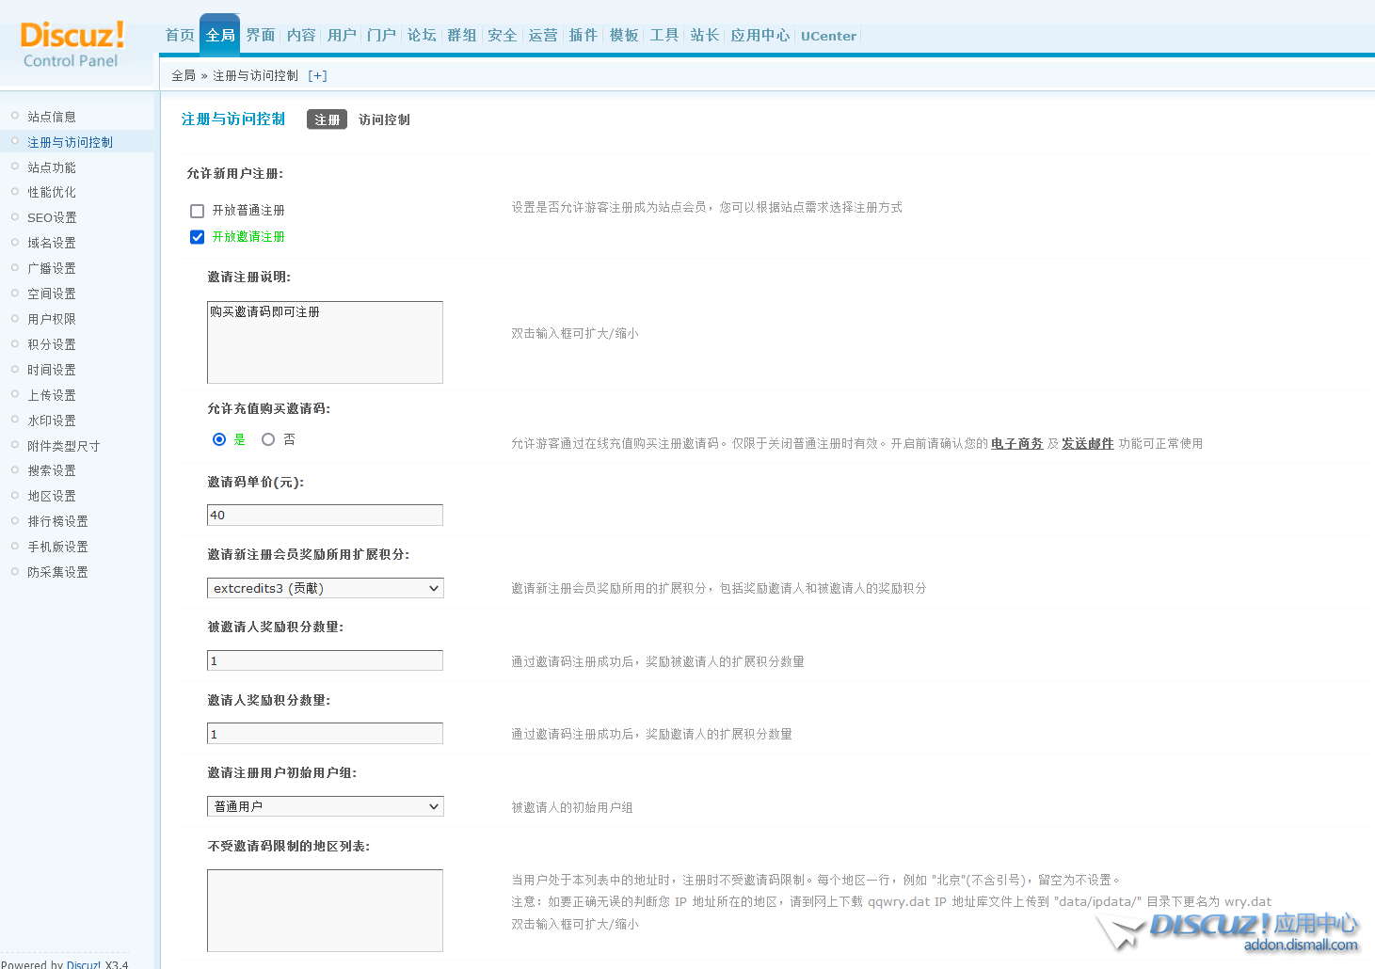Expand the 普通用户 initial user group dropdown
1375x969 pixels.
tap(325, 807)
